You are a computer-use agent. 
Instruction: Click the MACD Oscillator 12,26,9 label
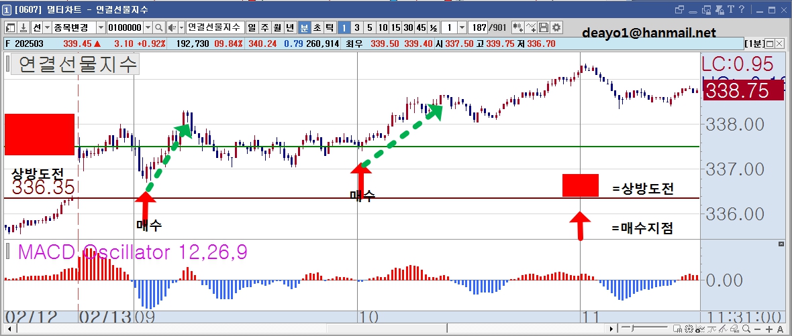132,252
